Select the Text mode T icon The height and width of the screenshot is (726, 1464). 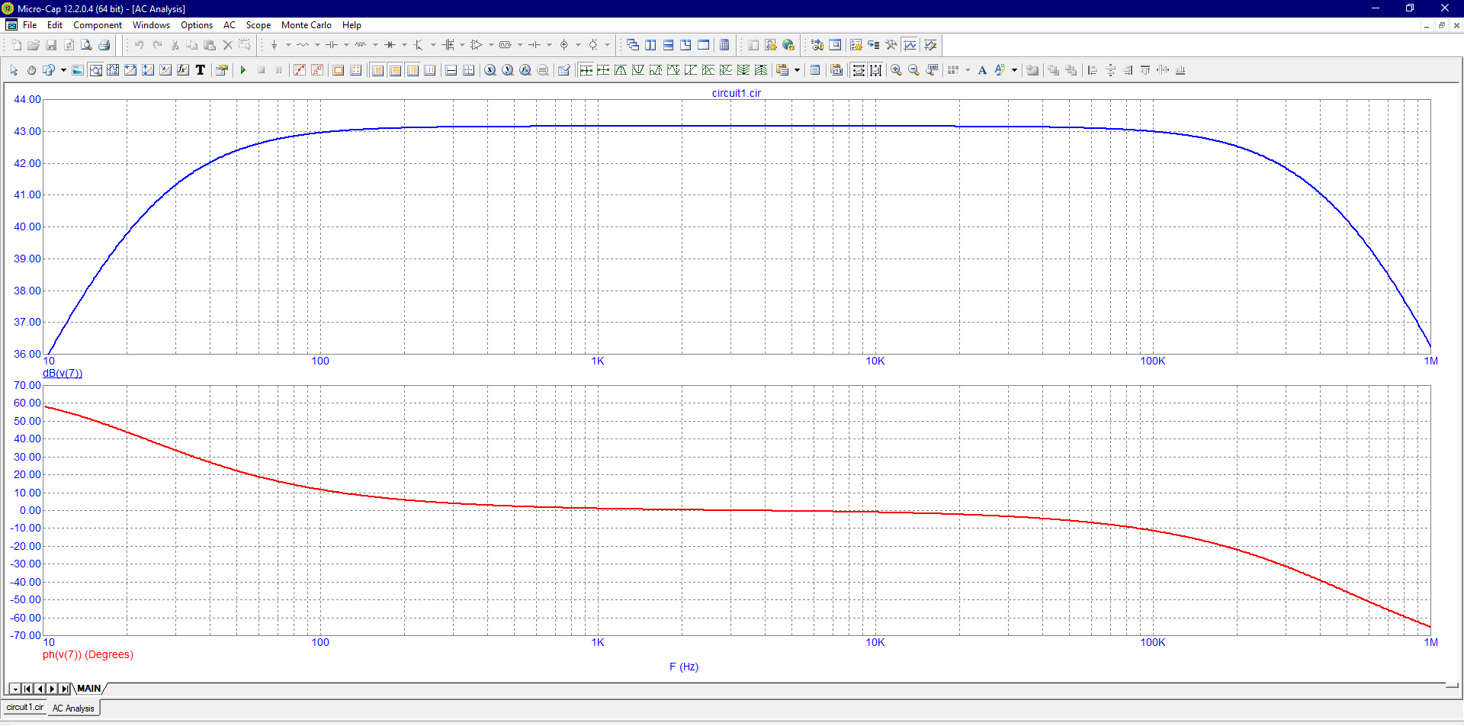tap(201, 70)
